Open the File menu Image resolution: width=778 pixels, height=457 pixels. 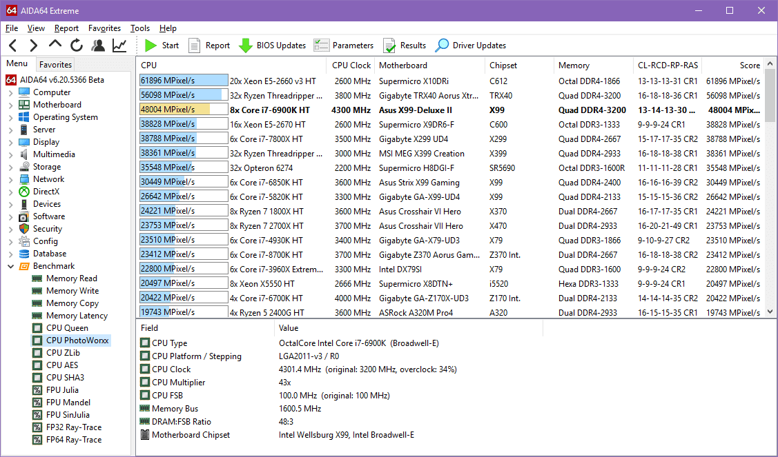[12, 28]
